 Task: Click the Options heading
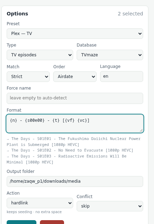tap(17, 14)
